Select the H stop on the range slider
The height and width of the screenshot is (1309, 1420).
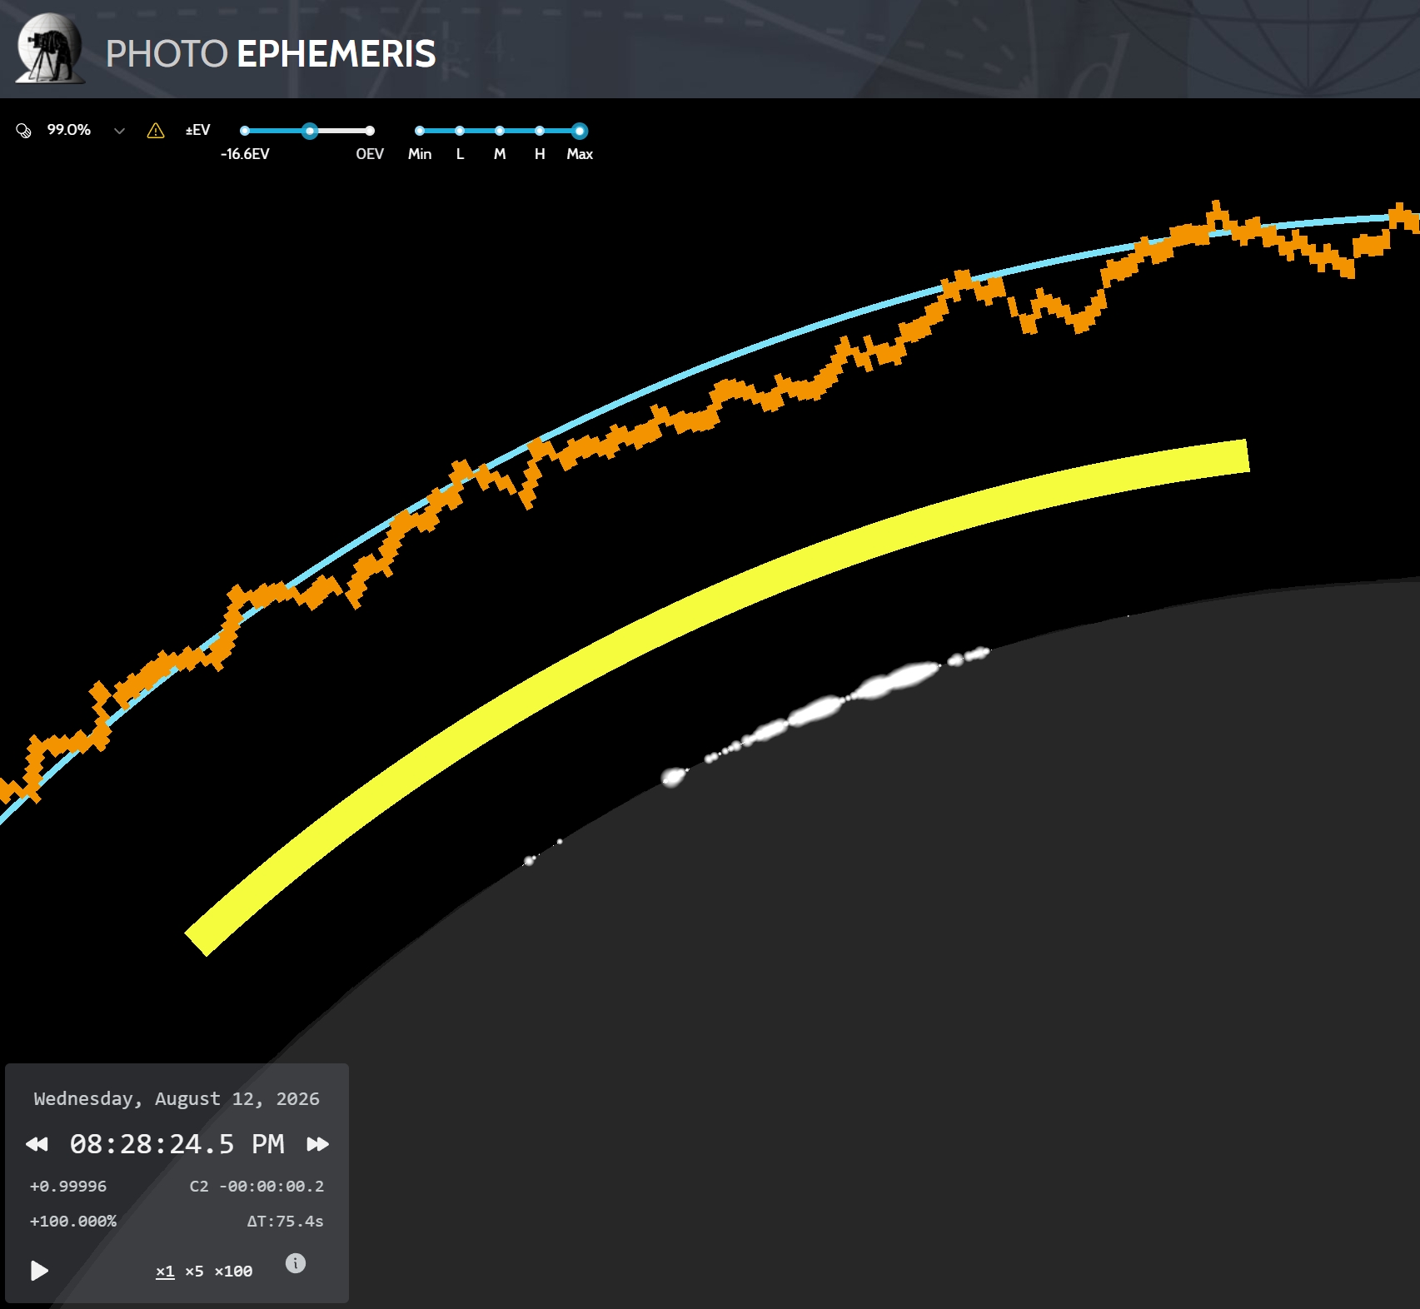pyautogui.click(x=540, y=131)
